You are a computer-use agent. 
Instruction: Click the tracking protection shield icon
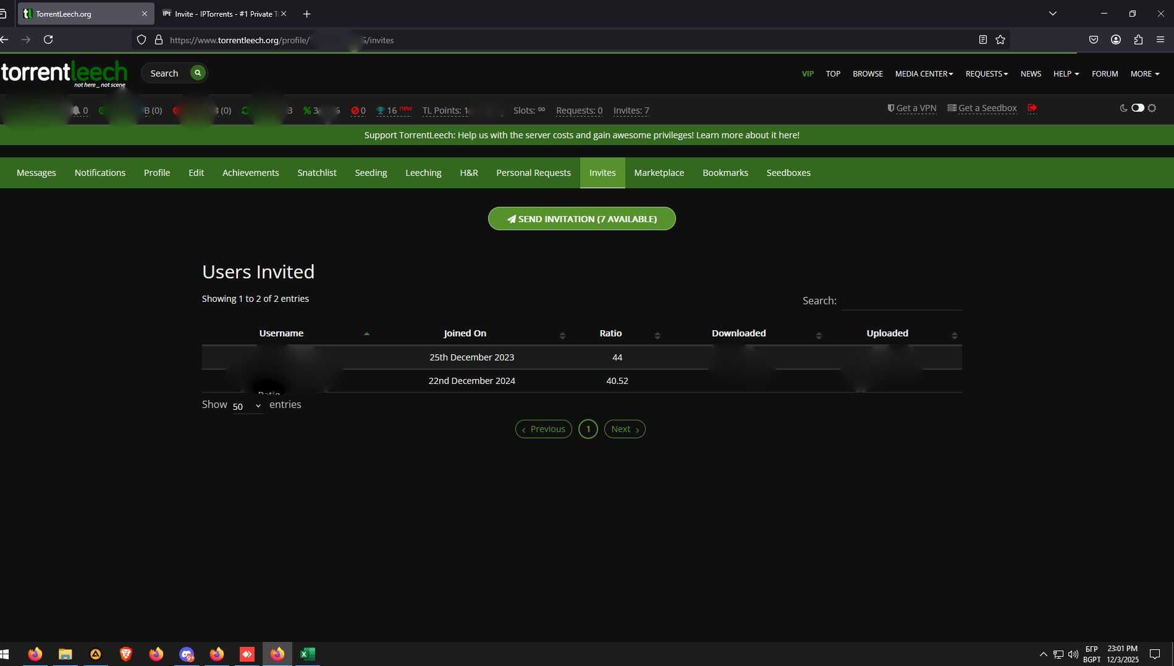141,40
